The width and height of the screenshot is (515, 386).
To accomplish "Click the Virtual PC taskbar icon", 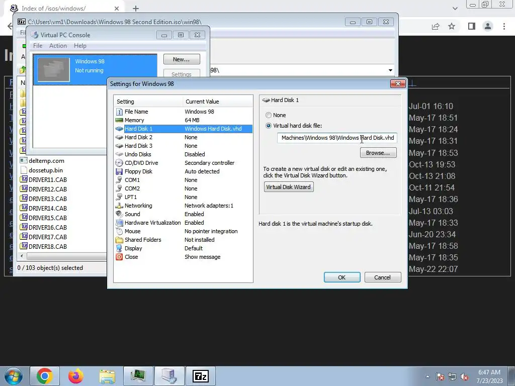I will 169,376.
